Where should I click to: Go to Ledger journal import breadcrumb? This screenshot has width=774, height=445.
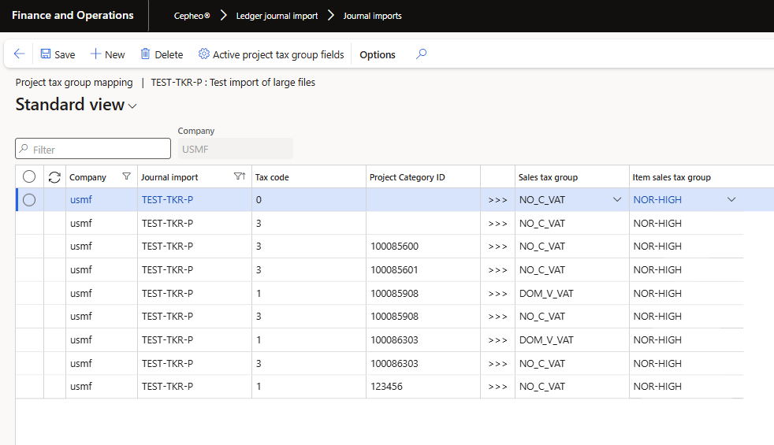coord(277,16)
